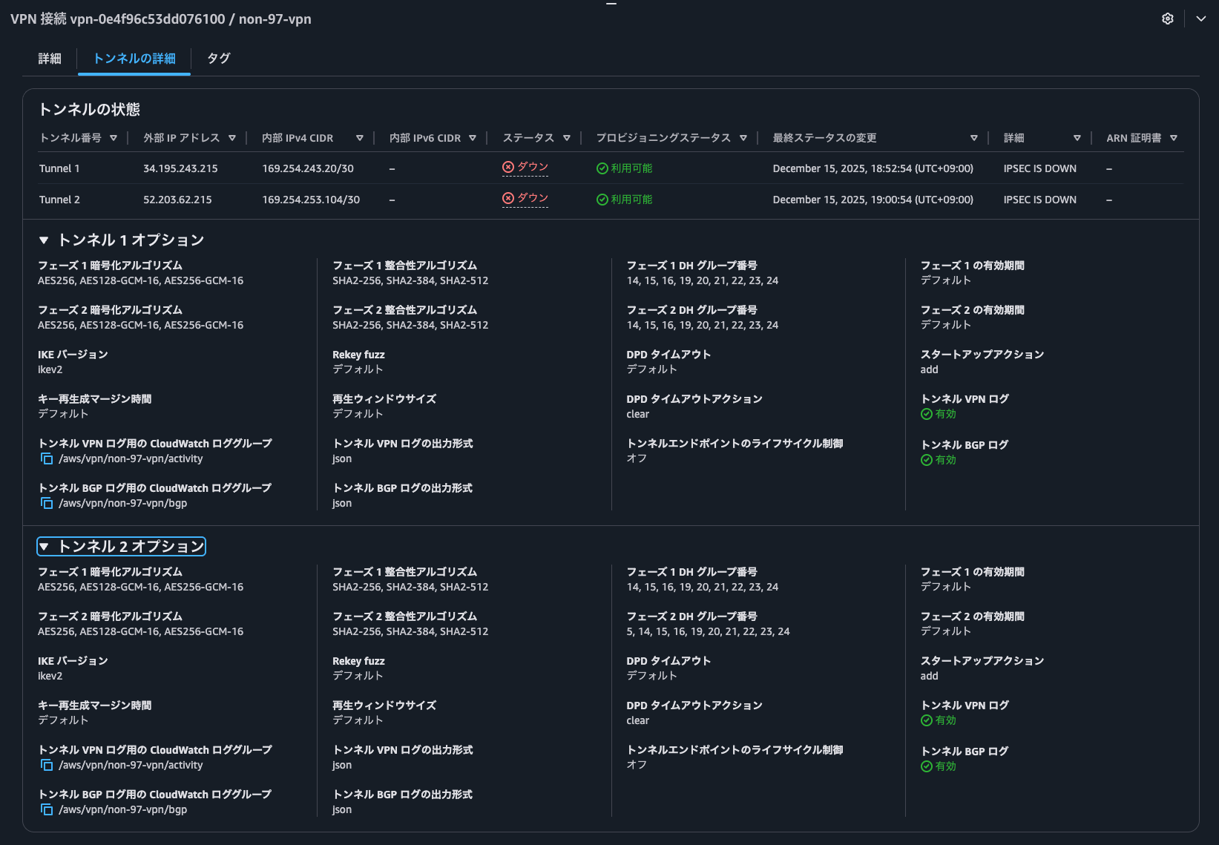Click Tunnel 1 ダウン status link
Viewport: 1219px width, 845px height.
[531, 168]
